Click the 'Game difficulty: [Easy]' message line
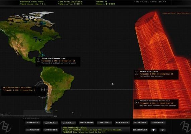191x134 pixels. pyautogui.click(x=74, y=128)
